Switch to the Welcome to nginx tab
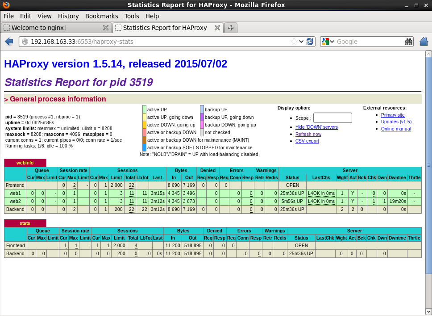This screenshot has width=432, height=316. click(x=49, y=28)
